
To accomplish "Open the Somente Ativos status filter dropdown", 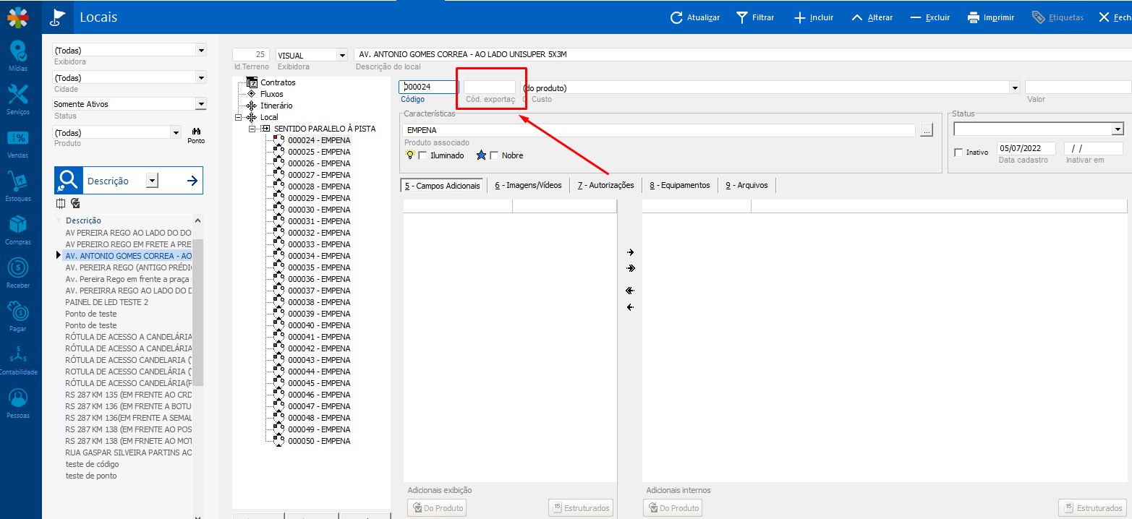I will tap(201, 104).
